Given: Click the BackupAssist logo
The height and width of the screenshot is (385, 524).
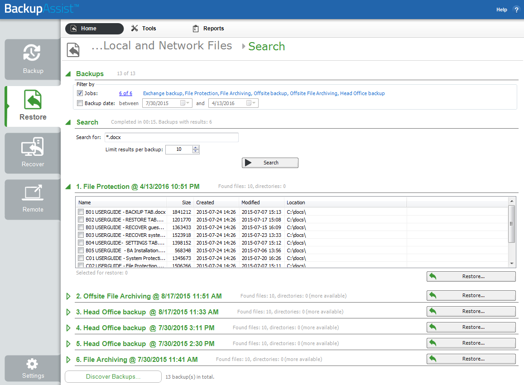Looking at the screenshot, I should pos(41,9).
